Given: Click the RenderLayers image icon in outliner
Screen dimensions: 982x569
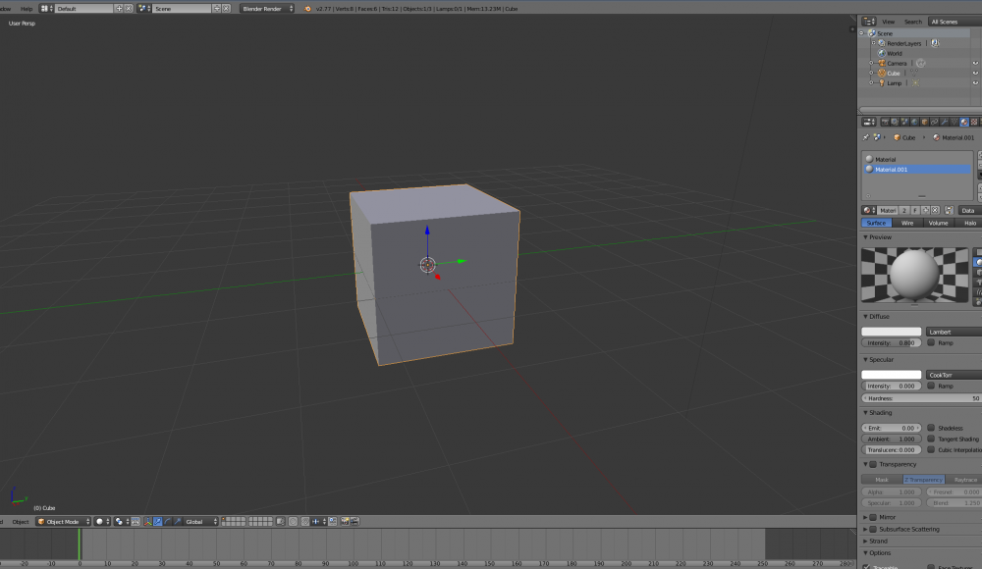Looking at the screenshot, I should [935, 43].
